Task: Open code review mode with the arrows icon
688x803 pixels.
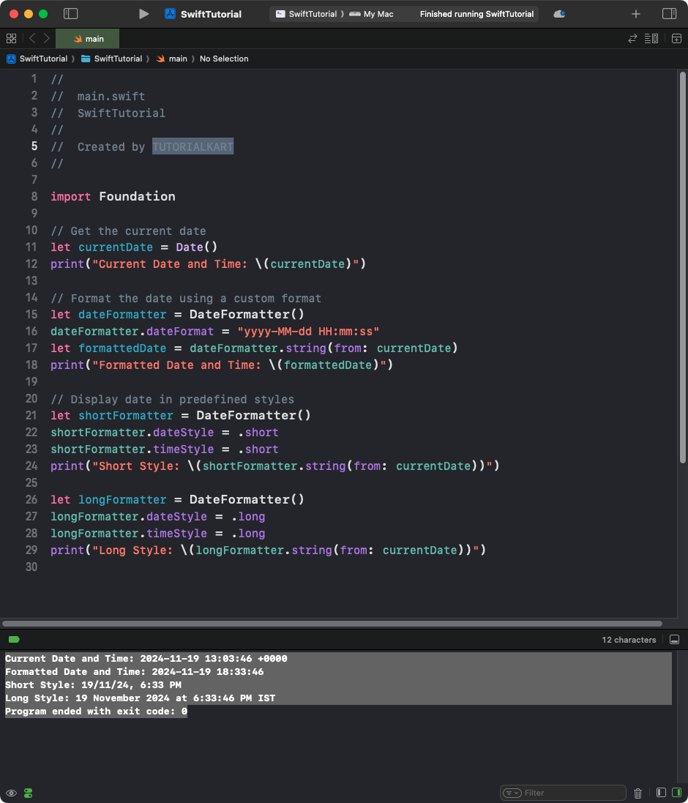Action: coord(632,38)
